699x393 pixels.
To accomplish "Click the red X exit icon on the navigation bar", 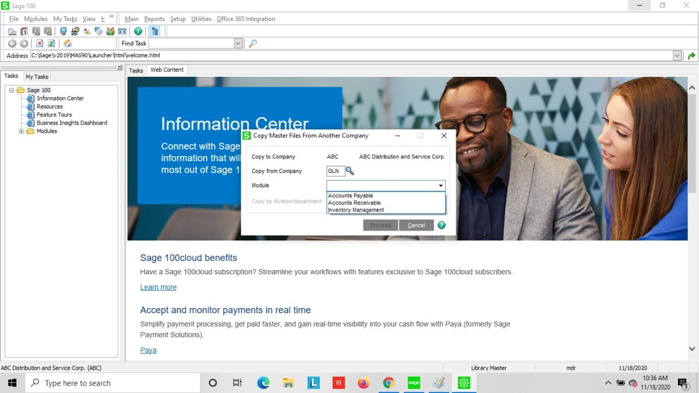I will pyautogui.click(x=40, y=43).
